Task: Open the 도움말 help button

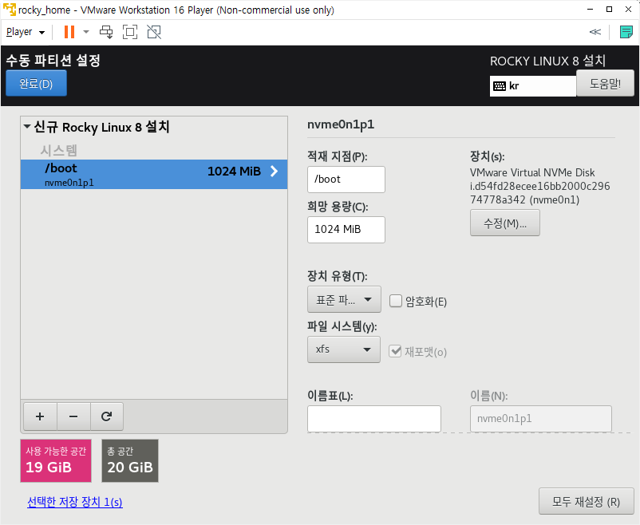Action: (x=605, y=83)
